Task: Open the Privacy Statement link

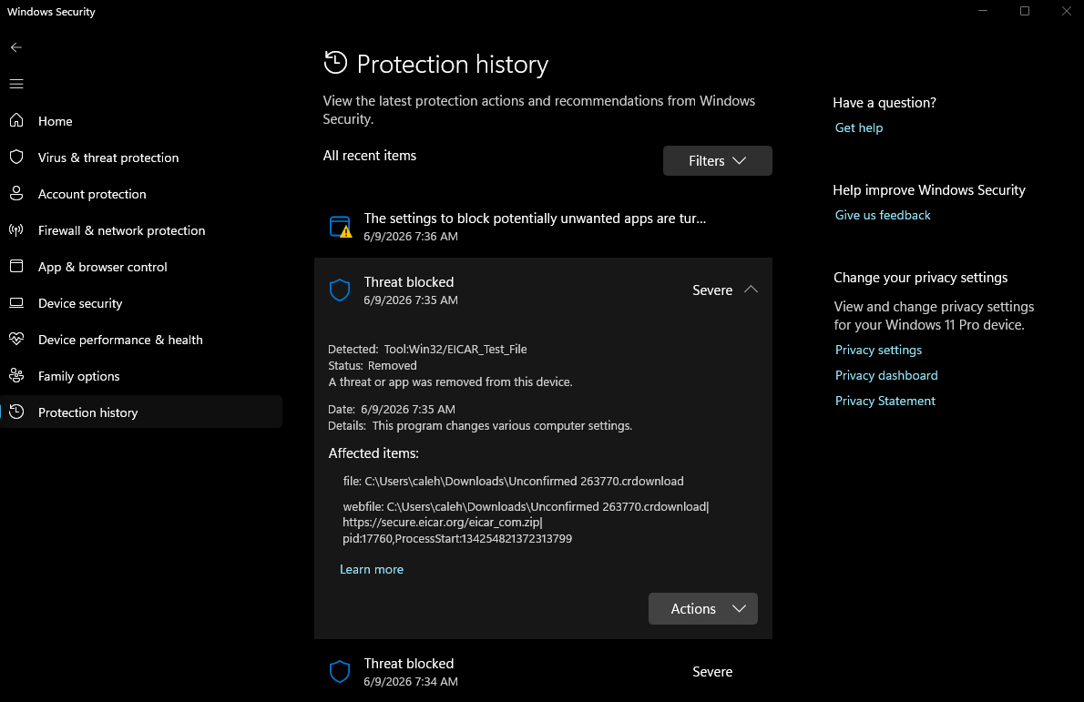Action: pos(885,401)
